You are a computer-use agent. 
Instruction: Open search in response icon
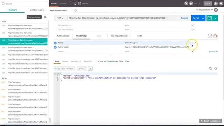[216, 69]
